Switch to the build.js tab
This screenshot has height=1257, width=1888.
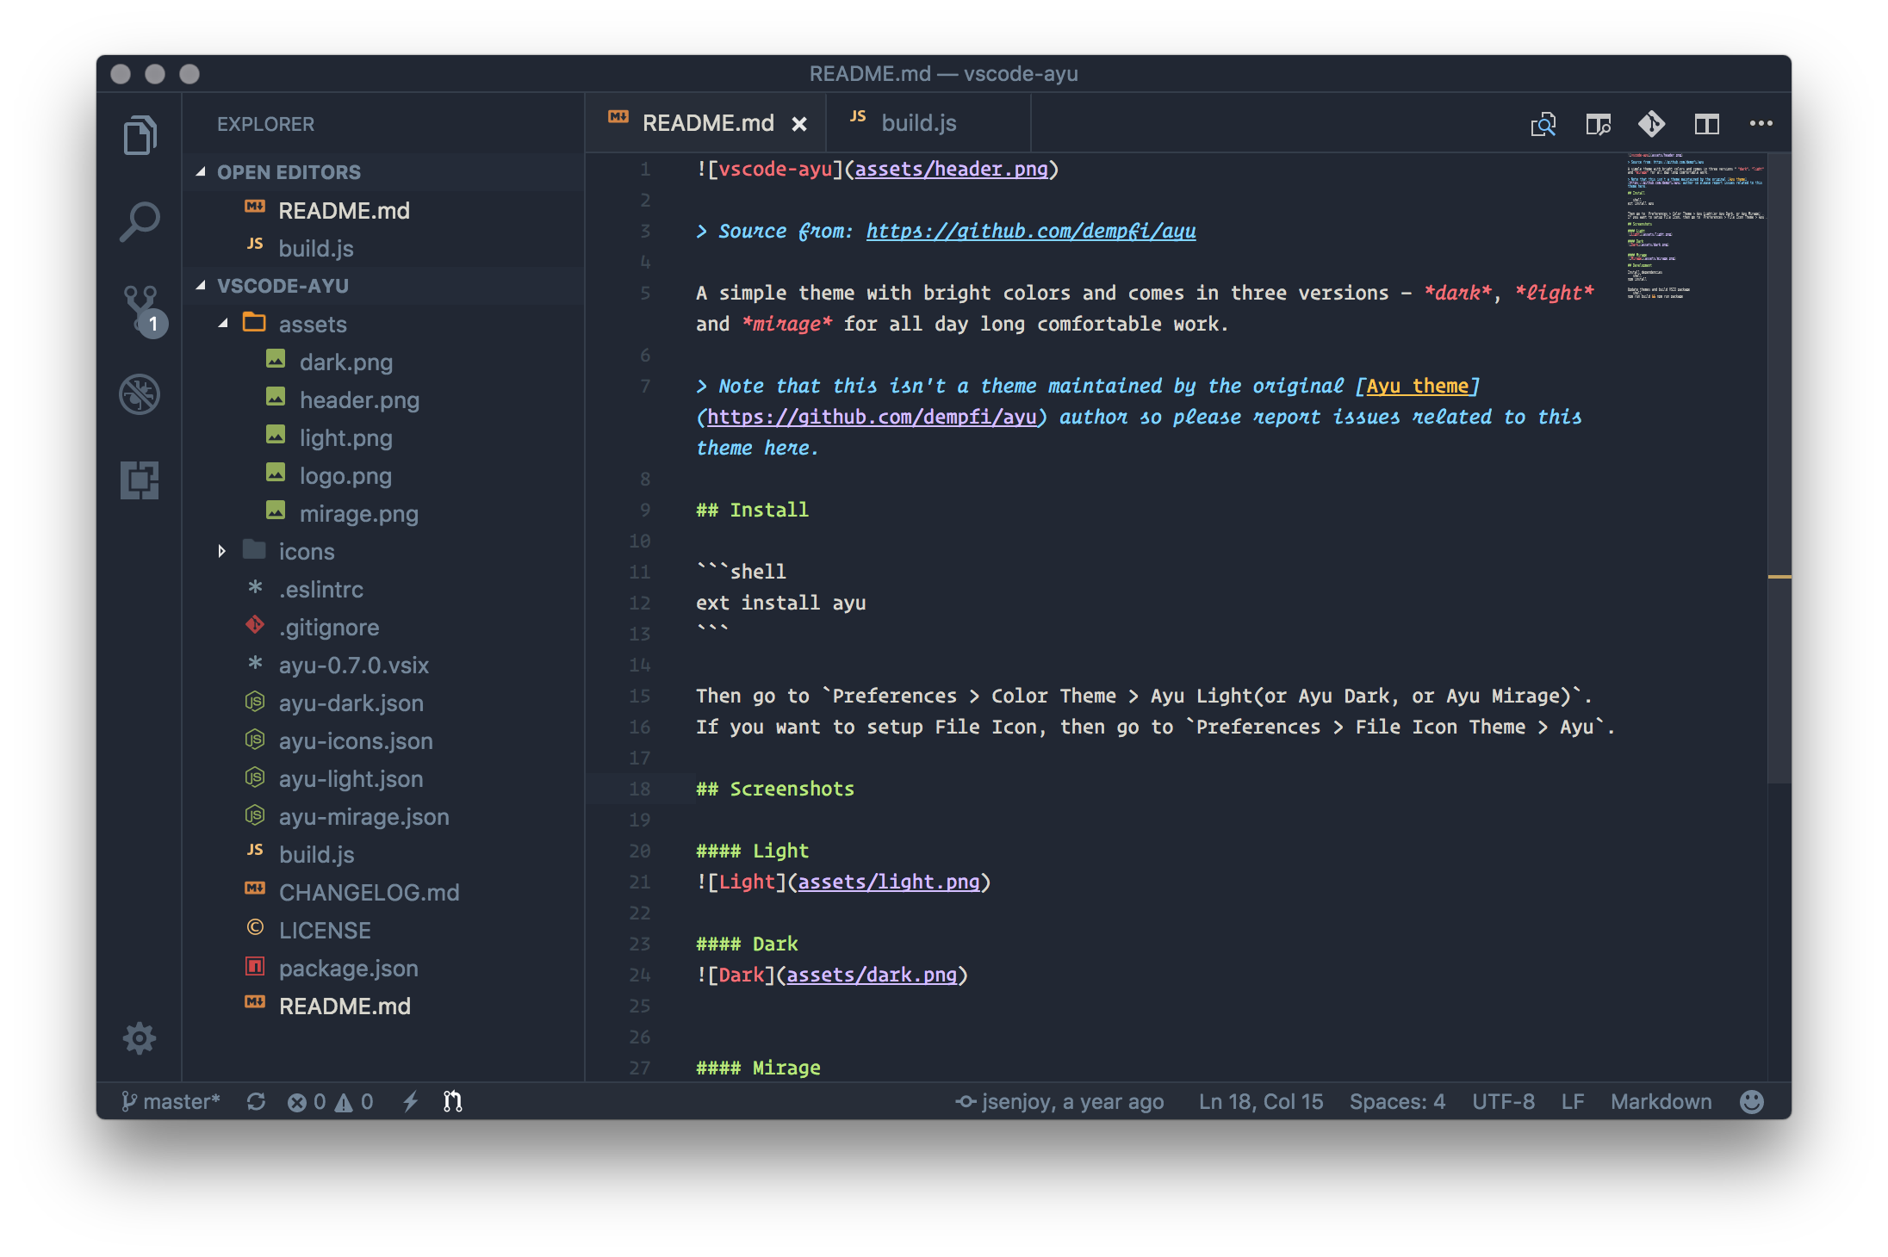click(918, 123)
